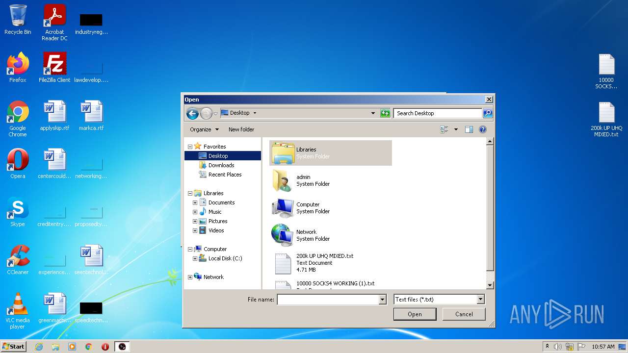Open address bar history dropdown

pos(373,113)
